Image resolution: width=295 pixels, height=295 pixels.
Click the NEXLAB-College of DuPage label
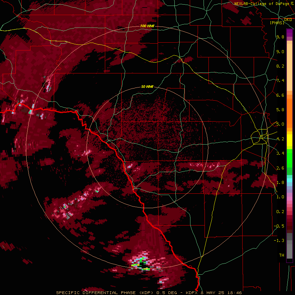262,4
